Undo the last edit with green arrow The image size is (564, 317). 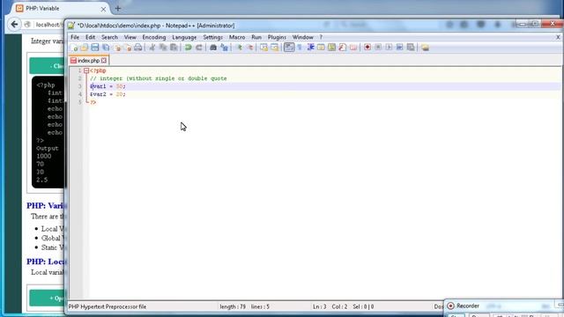(x=188, y=48)
